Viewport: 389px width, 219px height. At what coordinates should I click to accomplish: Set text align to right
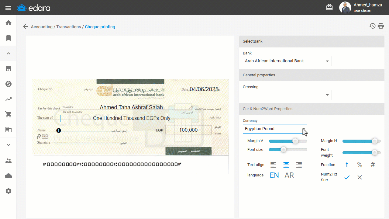(x=299, y=165)
